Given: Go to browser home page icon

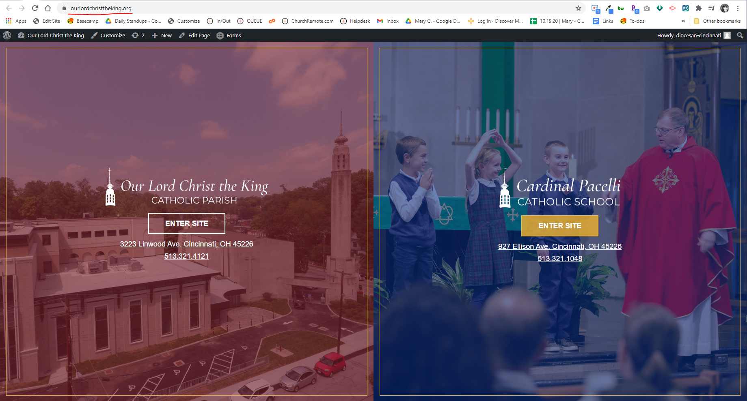Looking at the screenshot, I should point(48,8).
